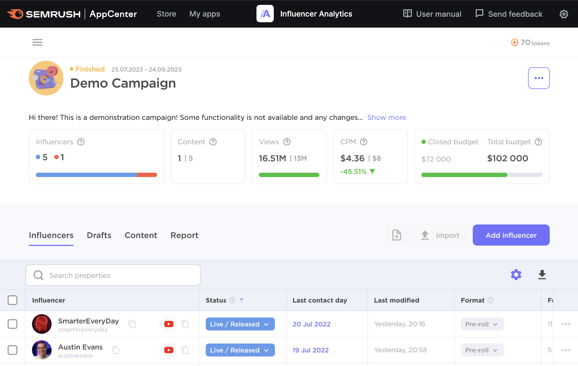Viewport: 578px width, 366px height.
Task: Copy the SmarterEveryDay influencer name
Action: pyautogui.click(x=133, y=324)
